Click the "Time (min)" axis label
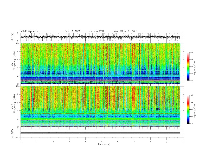This screenshot has width=206, height=159. (104, 144)
